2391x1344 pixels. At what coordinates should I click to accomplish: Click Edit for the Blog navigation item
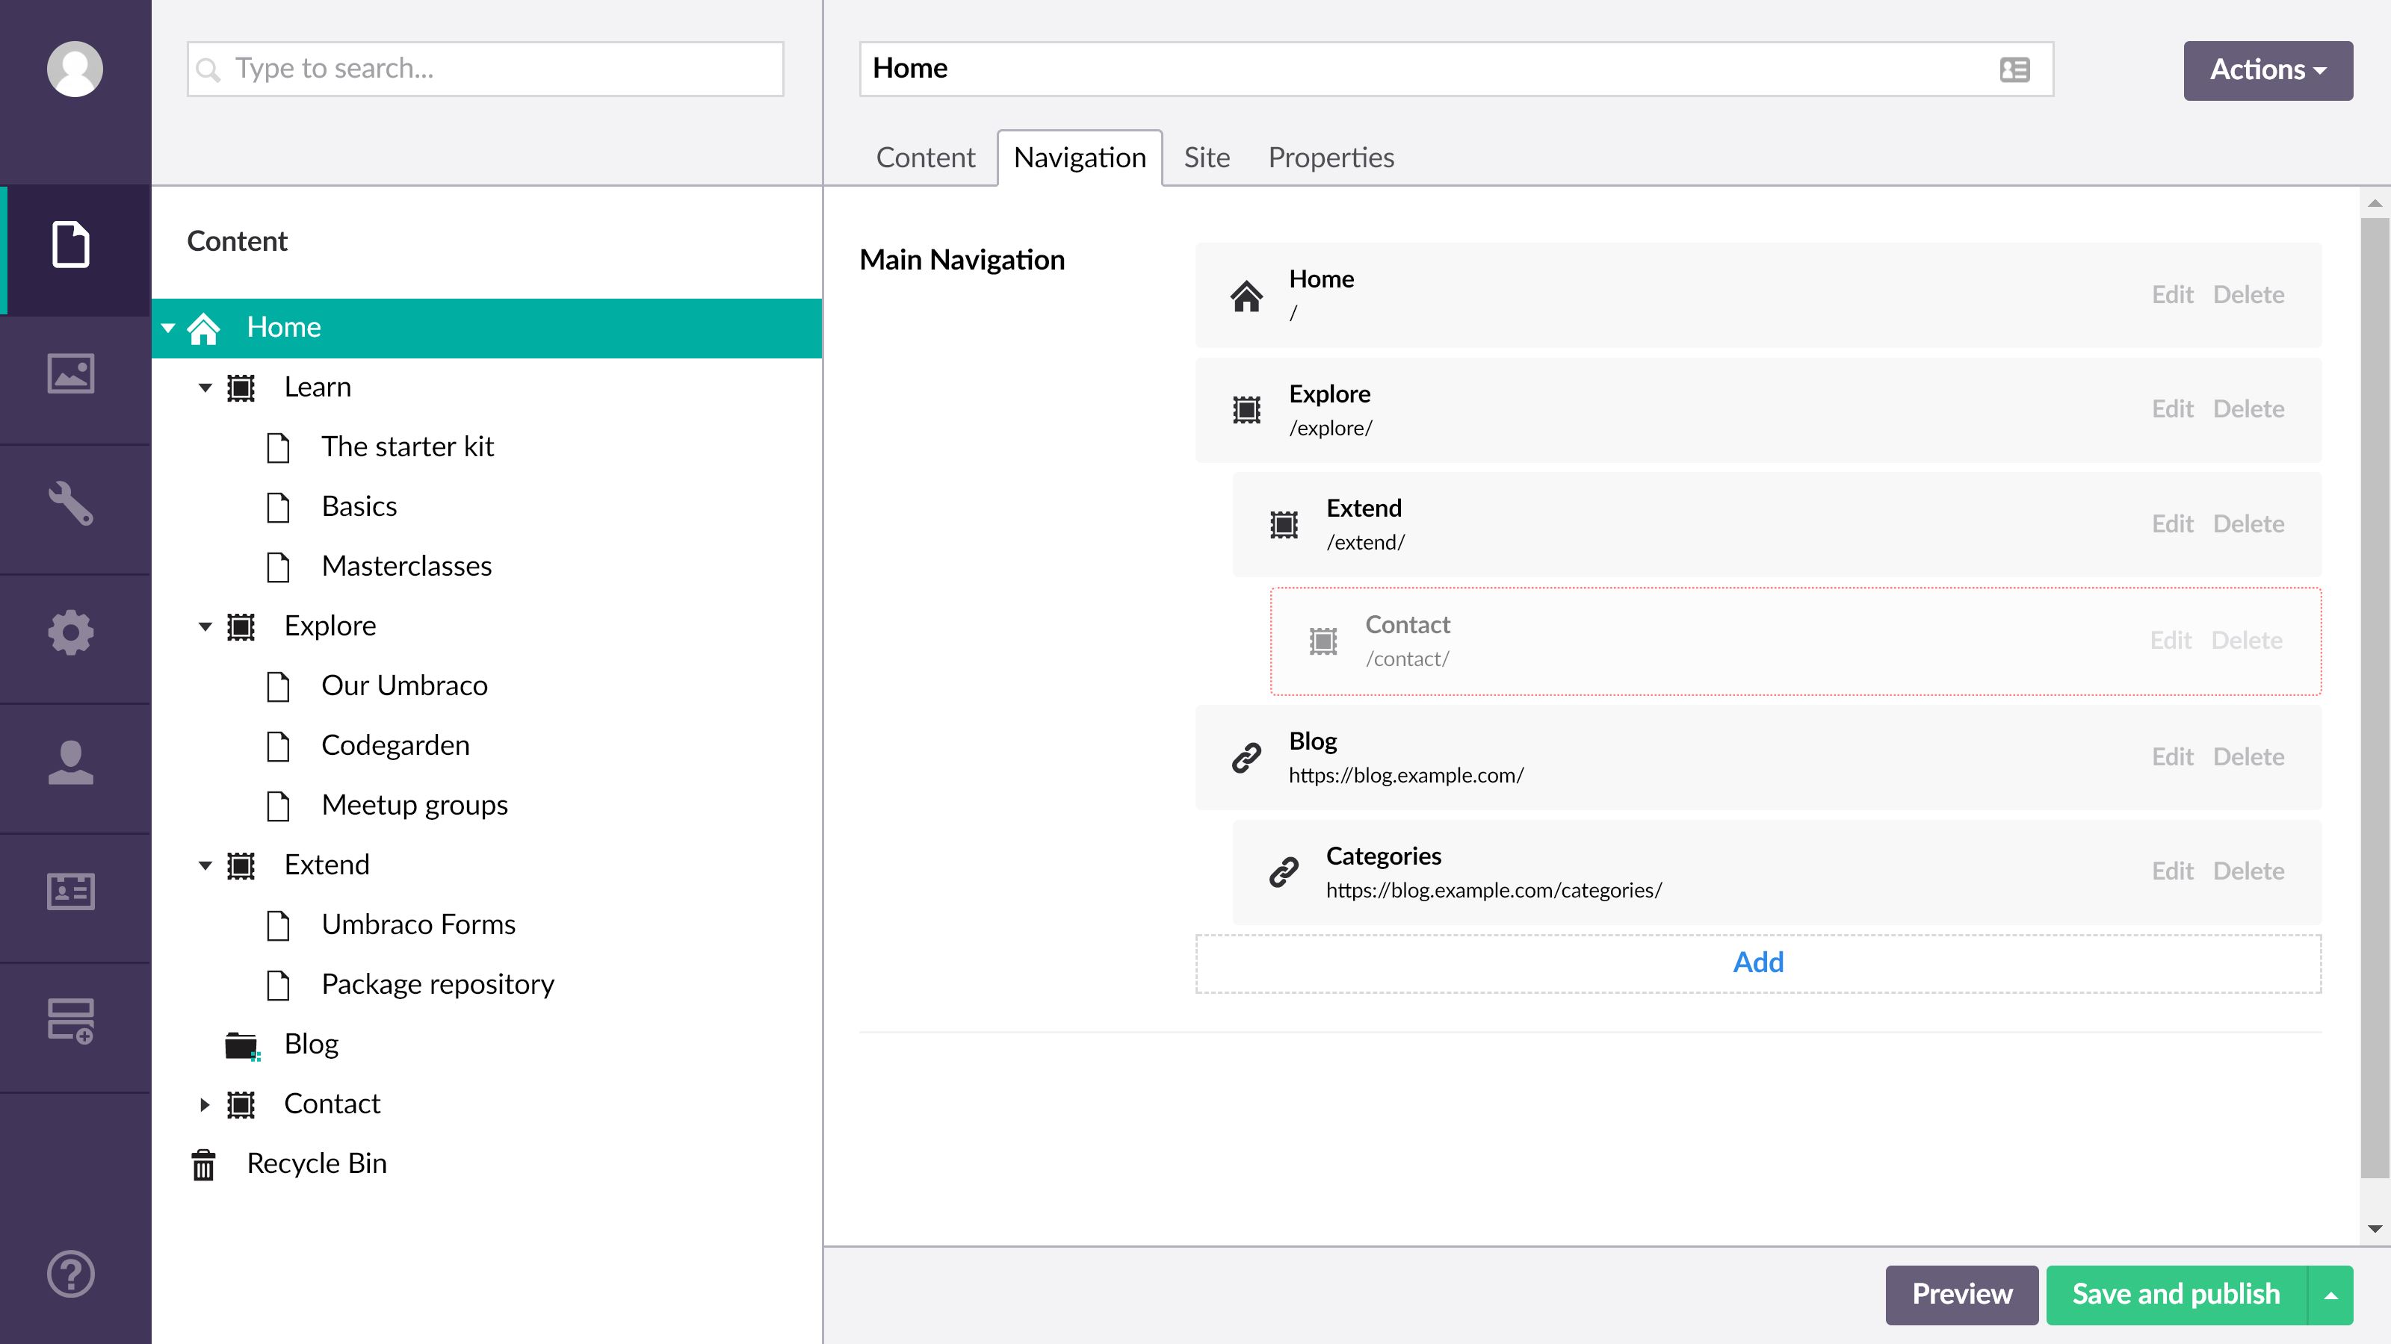click(2172, 757)
